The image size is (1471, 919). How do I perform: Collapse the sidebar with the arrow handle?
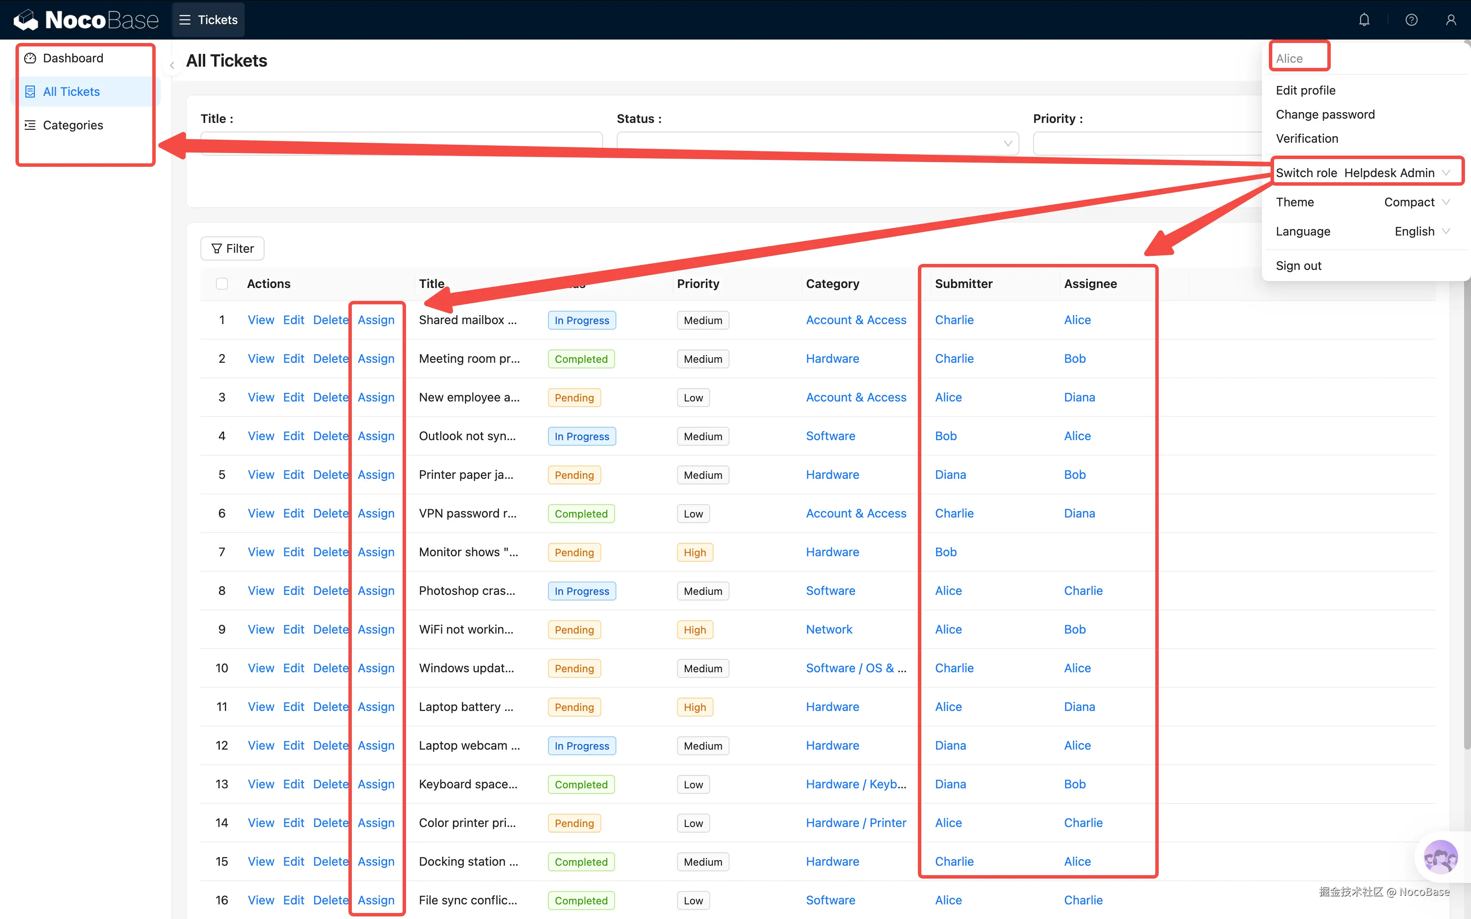coord(172,66)
